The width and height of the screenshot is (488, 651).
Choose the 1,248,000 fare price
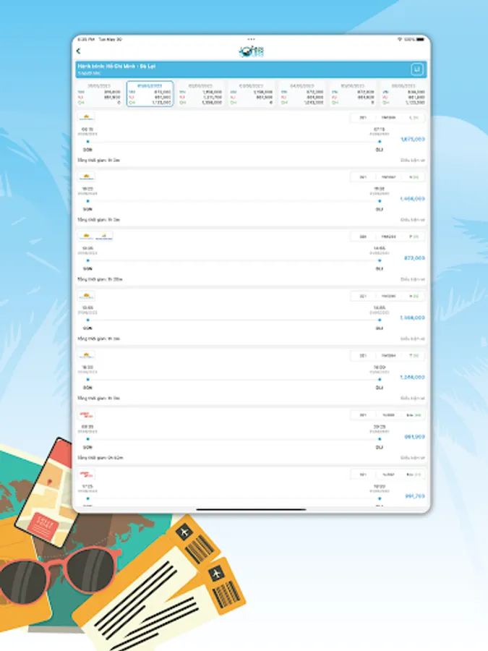click(413, 378)
